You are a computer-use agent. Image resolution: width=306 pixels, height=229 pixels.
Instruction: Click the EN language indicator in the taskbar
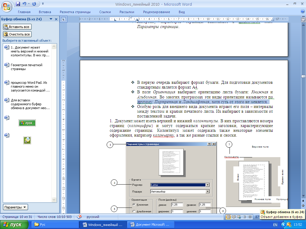pos(275,225)
